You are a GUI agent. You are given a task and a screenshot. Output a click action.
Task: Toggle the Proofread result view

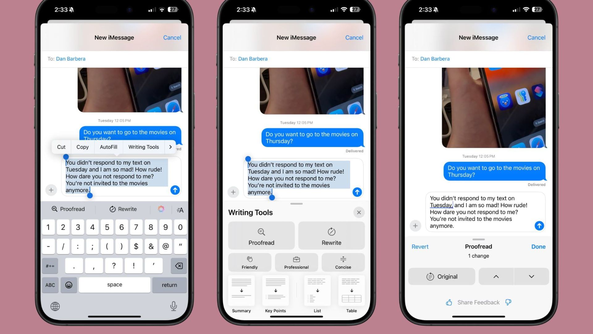coord(442,276)
